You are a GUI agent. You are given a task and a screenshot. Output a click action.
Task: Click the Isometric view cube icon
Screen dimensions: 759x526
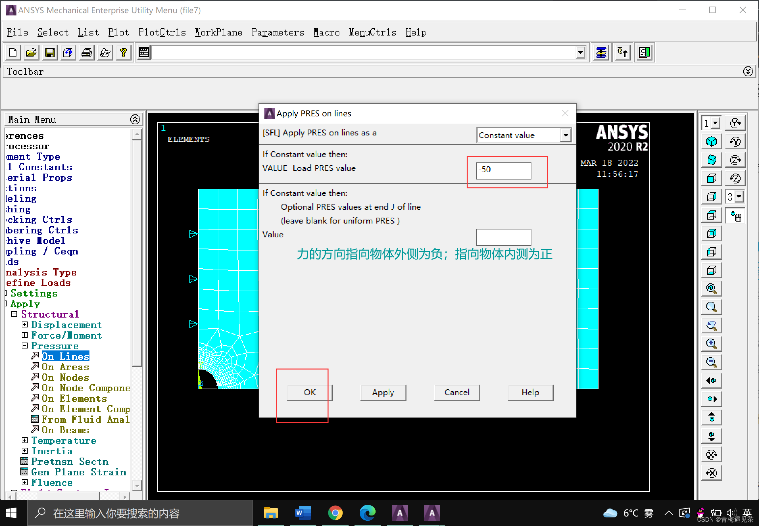712,141
